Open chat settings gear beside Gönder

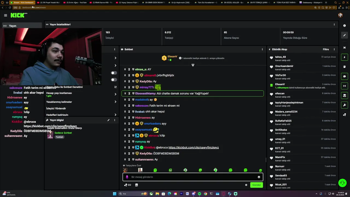[x=246, y=185]
